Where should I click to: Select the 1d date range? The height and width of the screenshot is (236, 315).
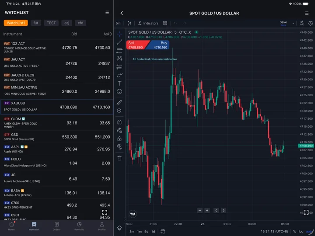[x=153, y=231]
